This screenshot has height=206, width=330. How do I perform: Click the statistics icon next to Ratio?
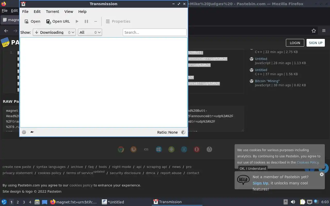coord(183,132)
